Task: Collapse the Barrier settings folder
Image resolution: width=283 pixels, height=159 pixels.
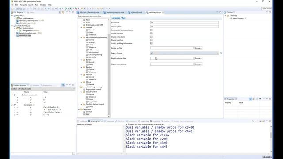Action: (81, 60)
